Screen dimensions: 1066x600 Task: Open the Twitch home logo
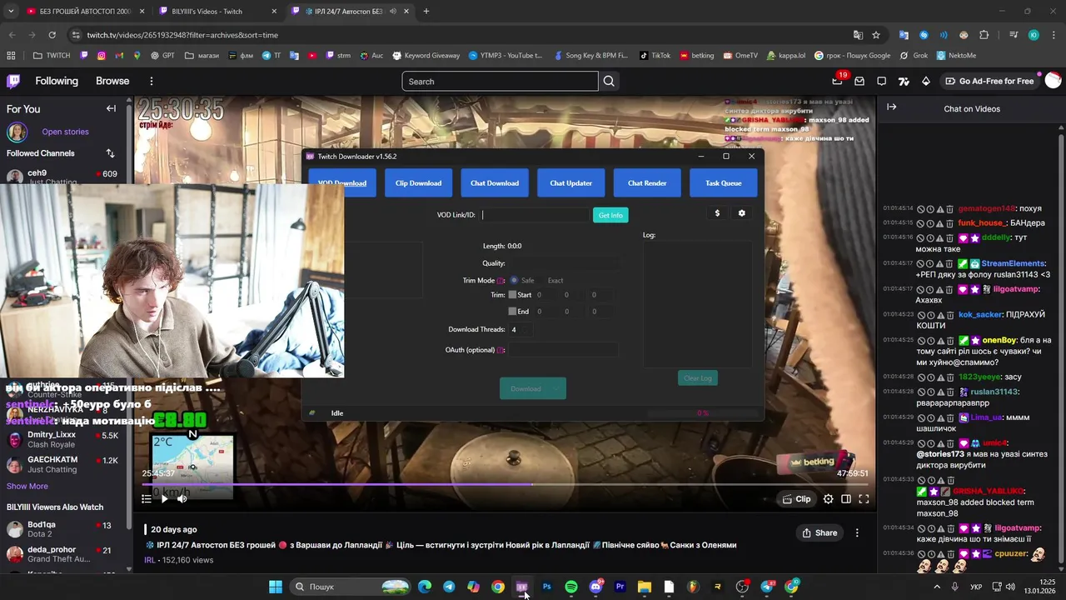tap(13, 81)
